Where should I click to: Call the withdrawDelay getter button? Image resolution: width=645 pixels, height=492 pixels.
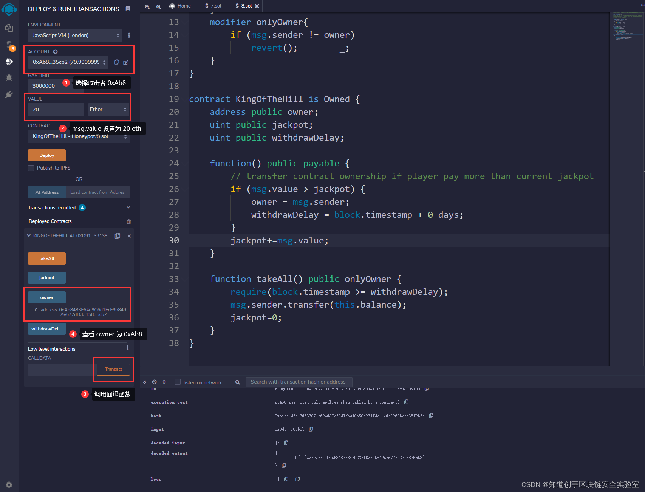coord(47,329)
